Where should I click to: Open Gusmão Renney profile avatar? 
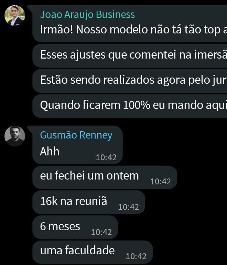[x=15, y=136]
